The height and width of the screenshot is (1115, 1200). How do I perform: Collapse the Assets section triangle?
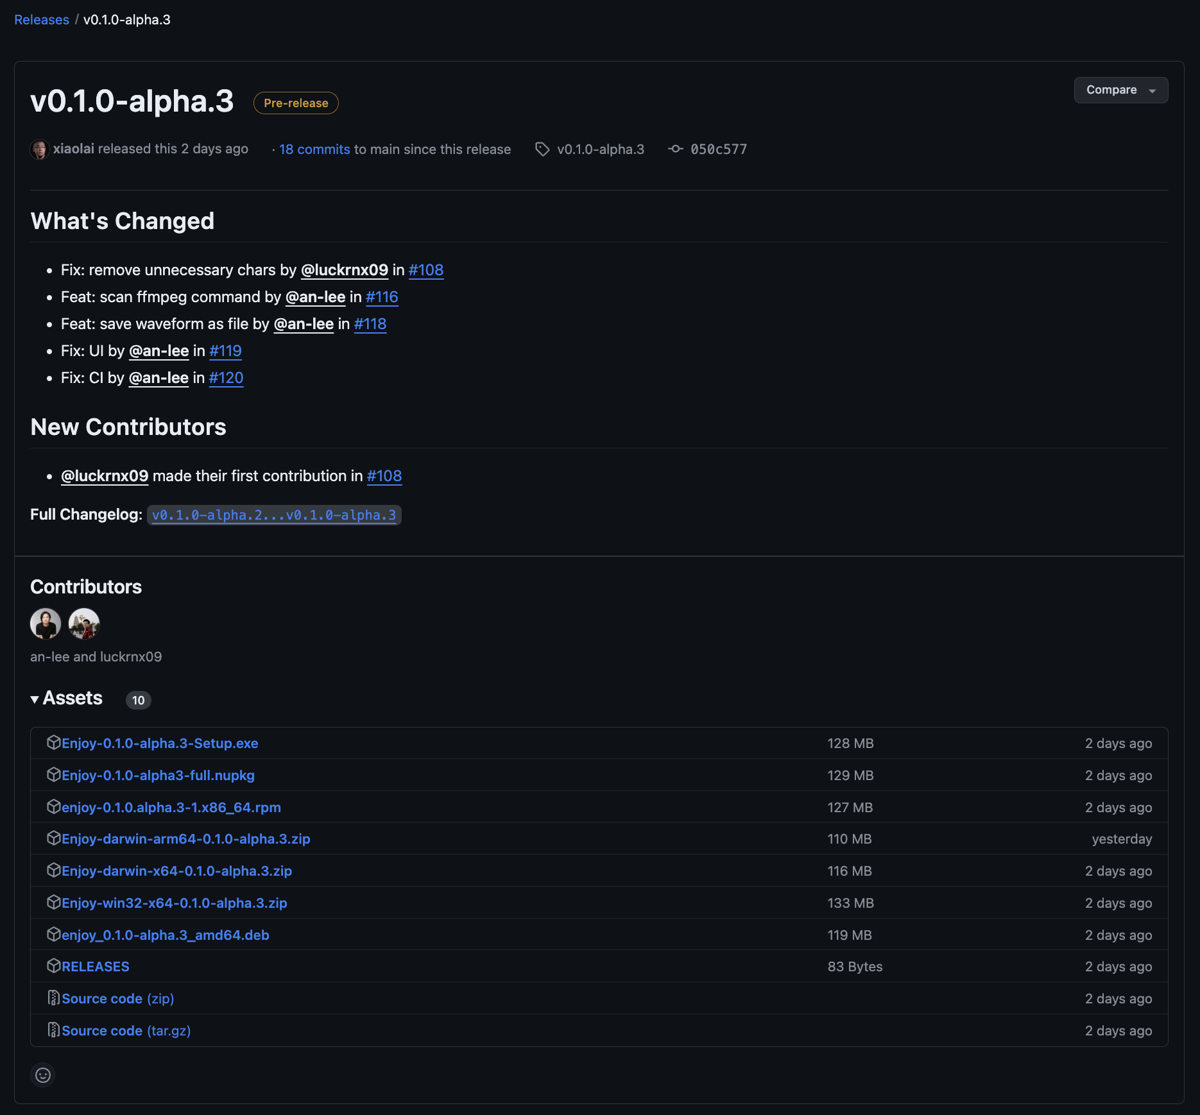click(35, 699)
